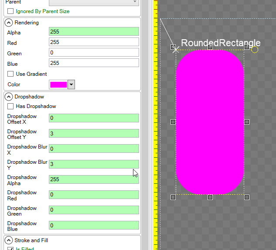
Task: Click the Dropshadow Offset X field
Action: (94, 118)
